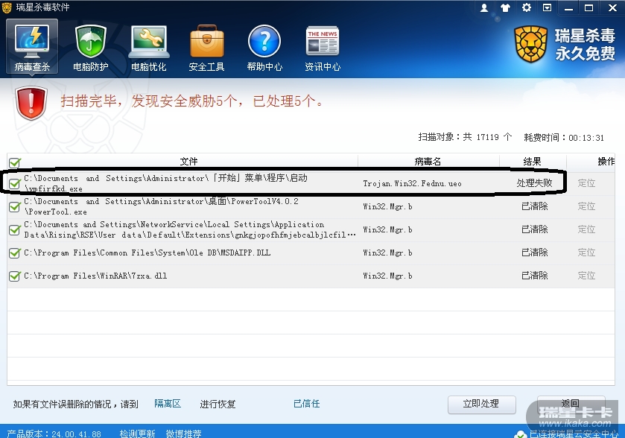
Task: Click the 耗费时间: 00:13:31 text
Action: coord(564,138)
